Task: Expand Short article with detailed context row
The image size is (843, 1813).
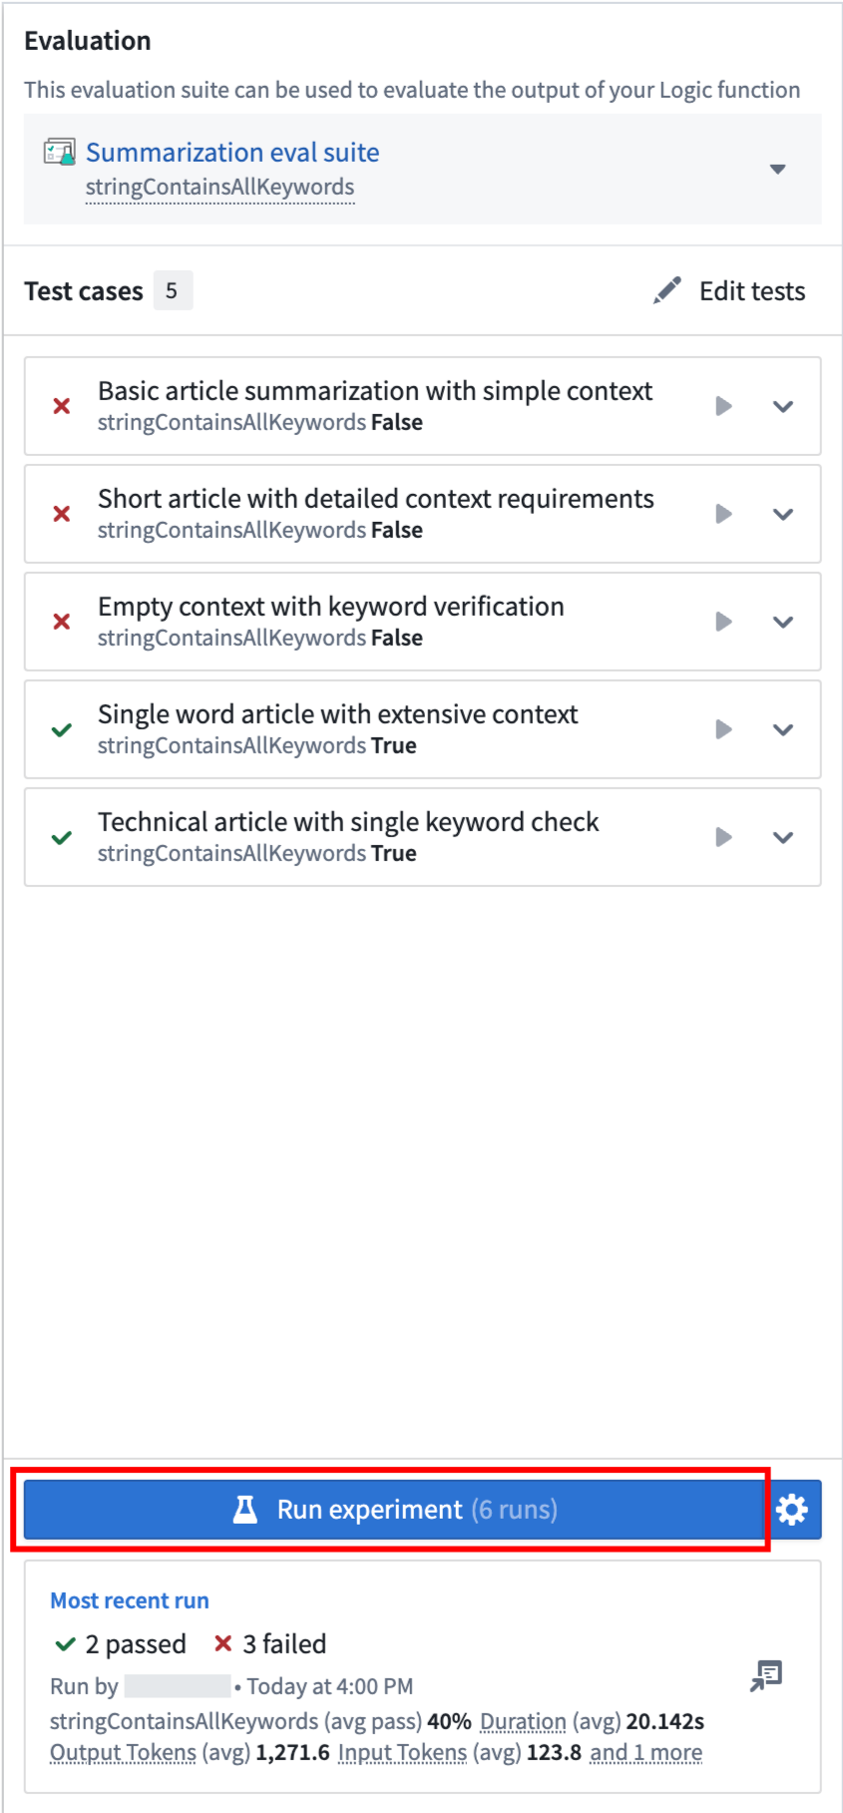Action: 783,514
